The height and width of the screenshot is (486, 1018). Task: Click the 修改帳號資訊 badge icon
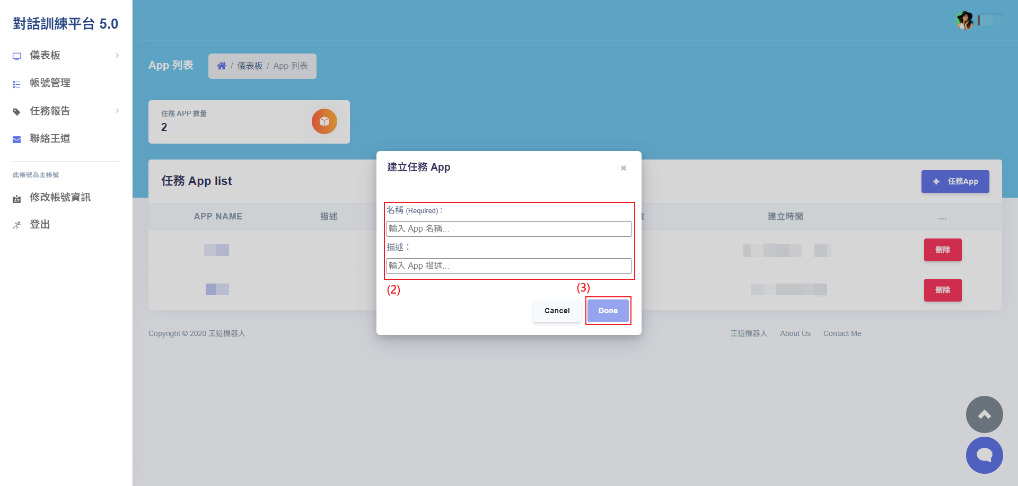pos(17,199)
